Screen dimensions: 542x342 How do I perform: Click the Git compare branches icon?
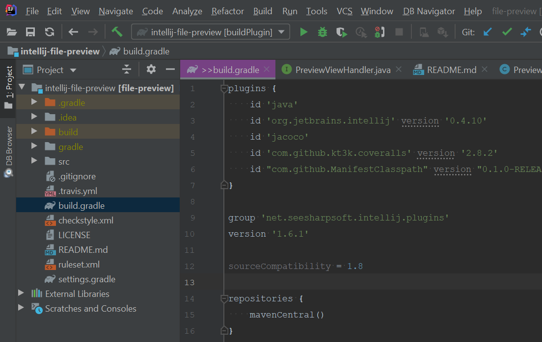point(526,32)
